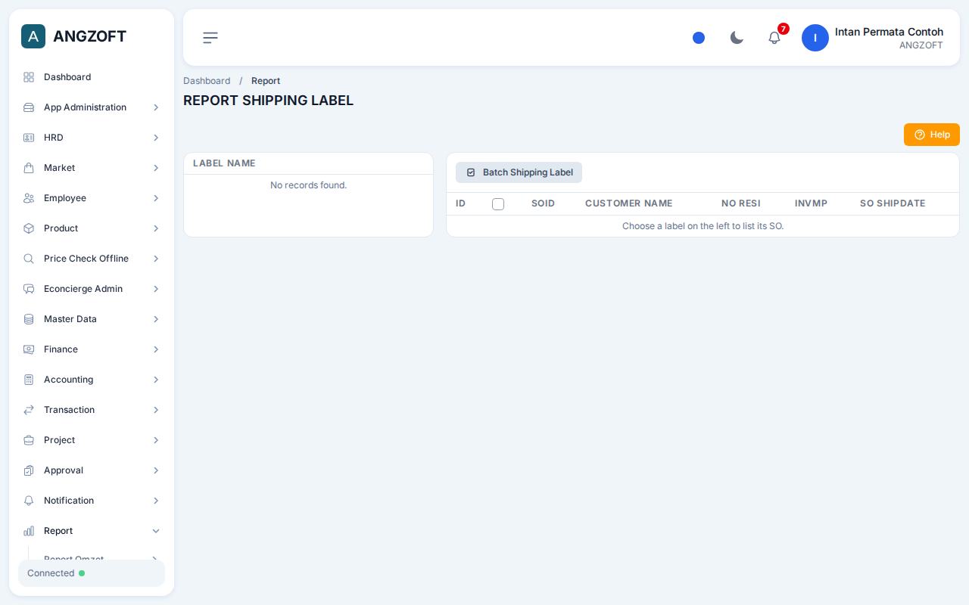
Task: Open the Approval menu item
Action: 92,470
